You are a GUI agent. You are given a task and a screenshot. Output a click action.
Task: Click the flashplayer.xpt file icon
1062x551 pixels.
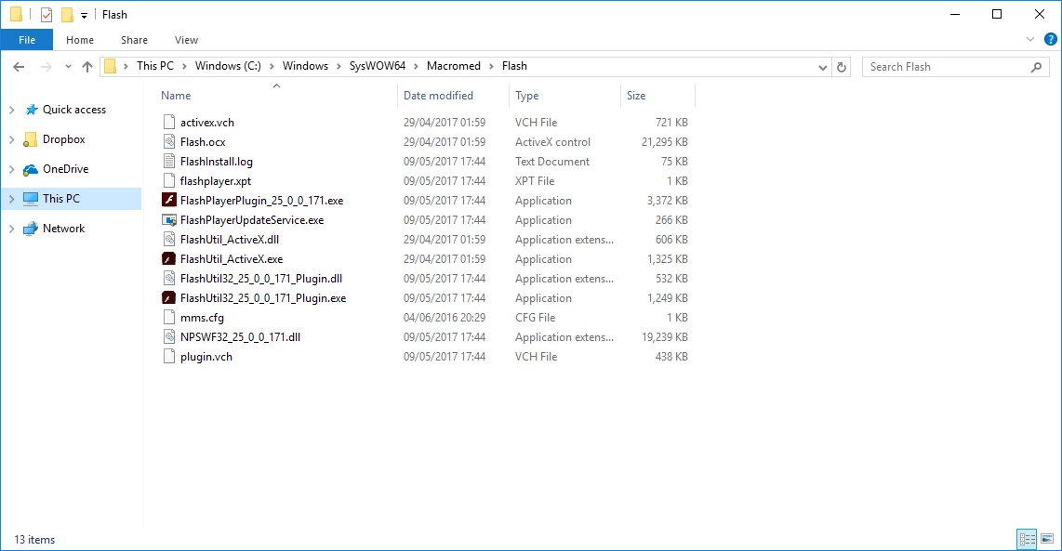pyautogui.click(x=168, y=181)
